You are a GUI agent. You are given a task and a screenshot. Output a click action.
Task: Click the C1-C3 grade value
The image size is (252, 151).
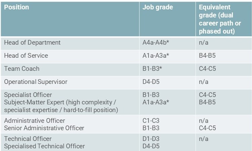tap(151, 120)
